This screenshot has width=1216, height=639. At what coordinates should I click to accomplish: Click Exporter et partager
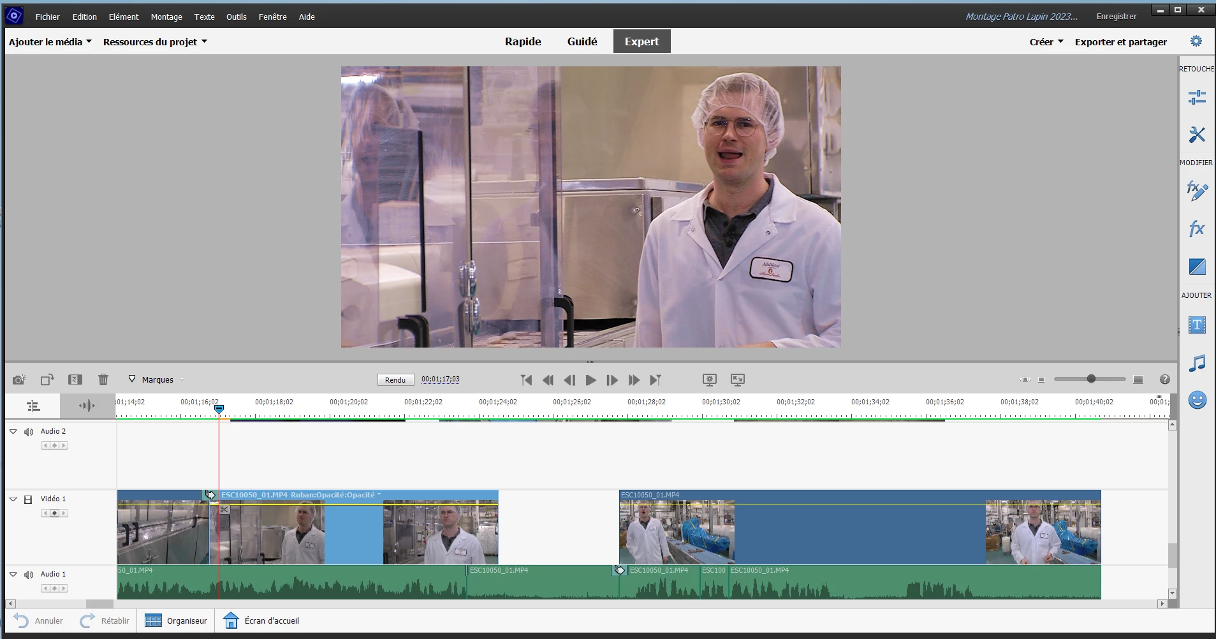point(1121,42)
